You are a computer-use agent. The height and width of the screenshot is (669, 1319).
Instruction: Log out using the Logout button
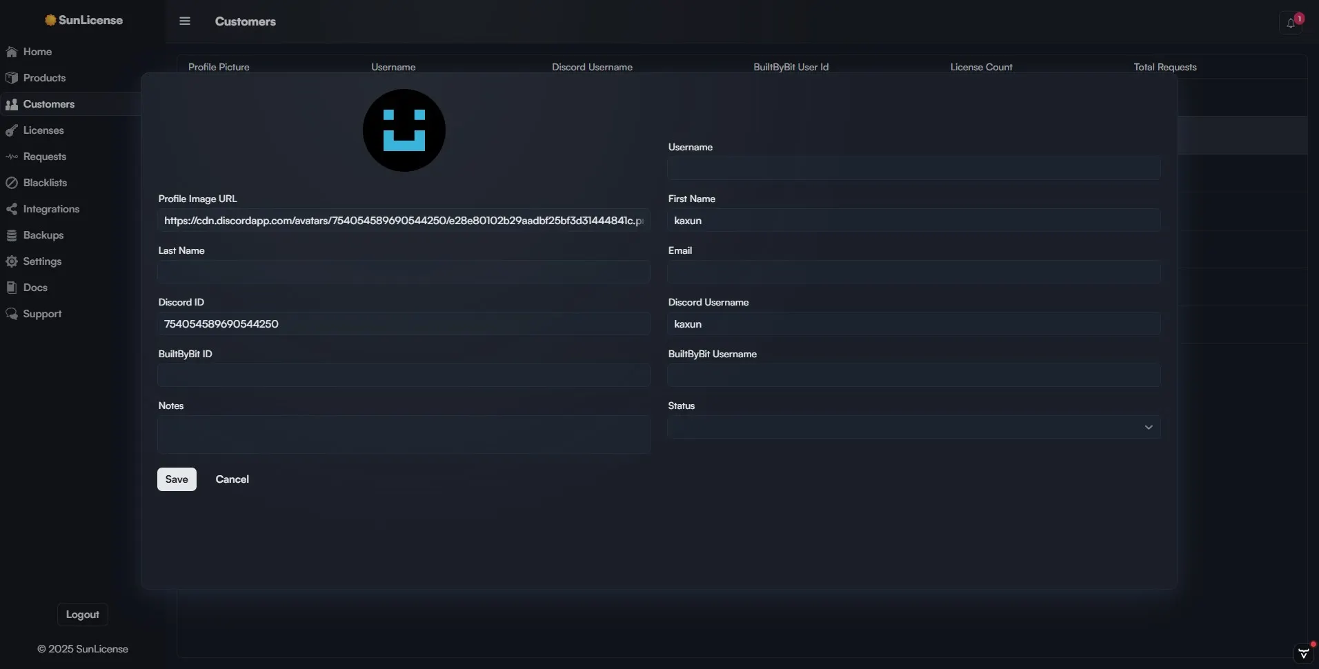tap(83, 615)
